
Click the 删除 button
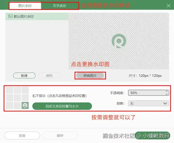(x=49, y=76)
